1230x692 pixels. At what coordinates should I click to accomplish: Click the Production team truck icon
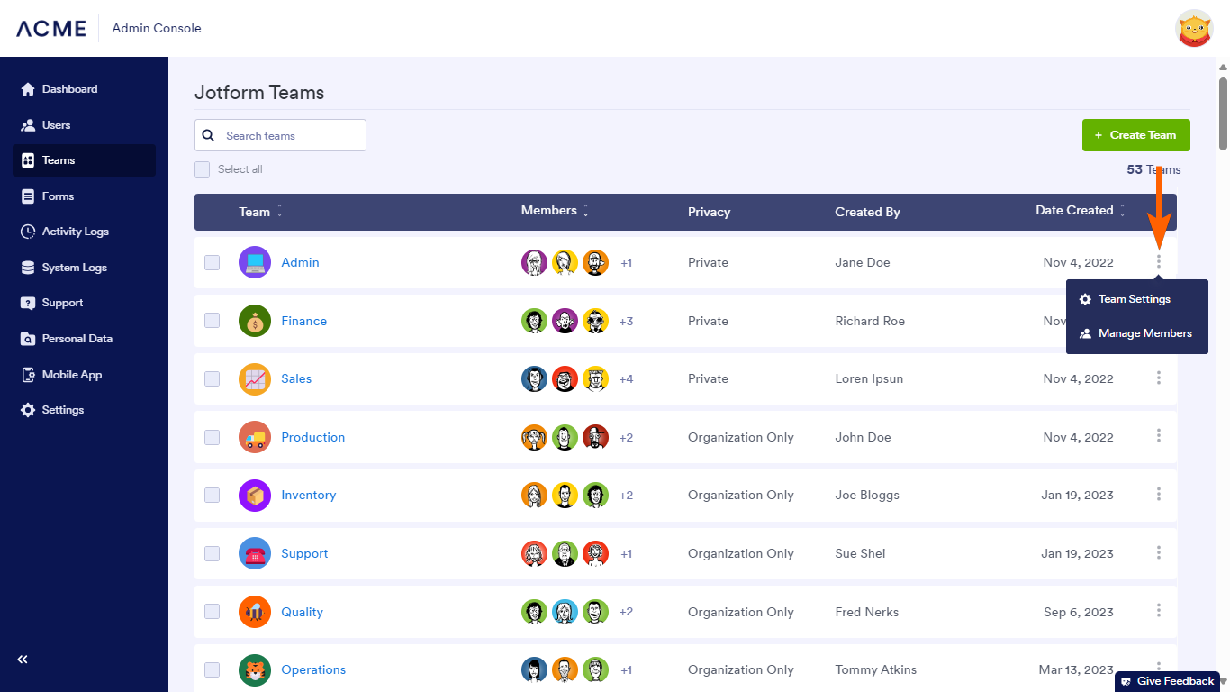click(x=255, y=437)
